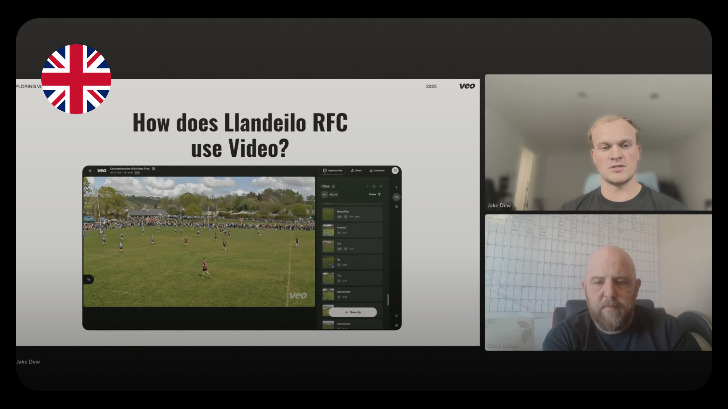
Task: Click the Share button
Action: pyautogui.click(x=356, y=171)
